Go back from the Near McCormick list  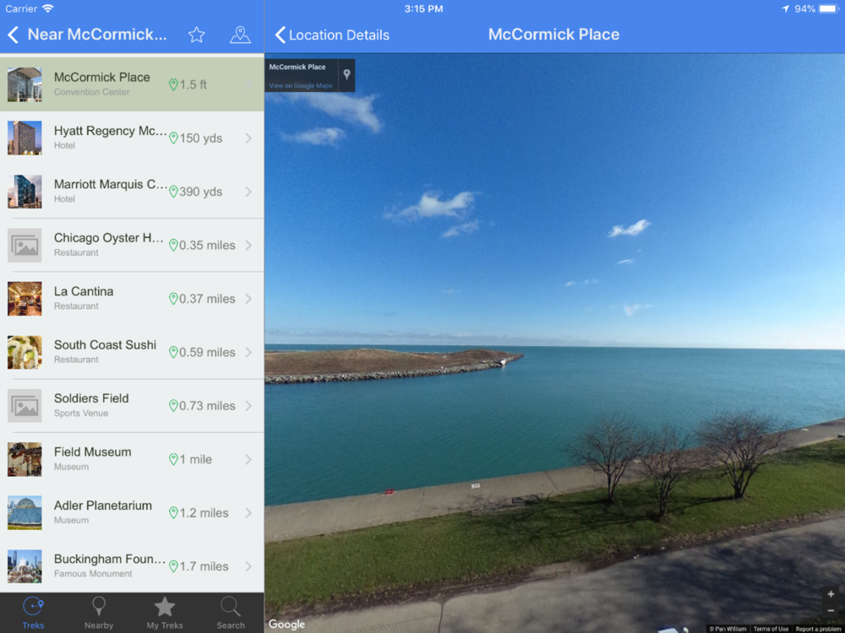[14, 35]
